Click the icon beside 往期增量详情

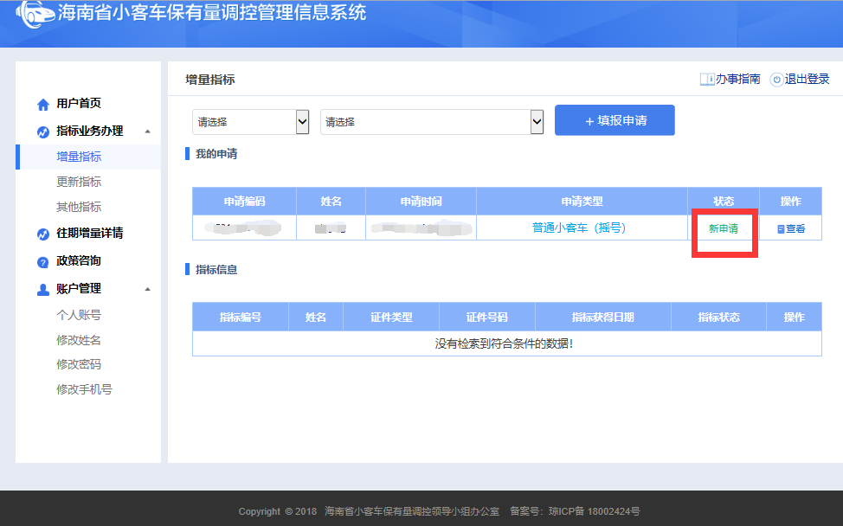point(43,234)
